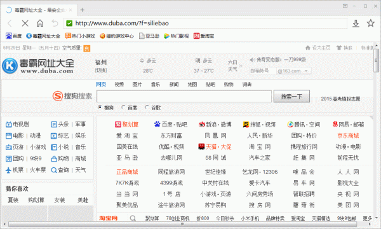Click the horizontal scrollbar thumb
This screenshot has width=381, height=229.
[182, 224]
